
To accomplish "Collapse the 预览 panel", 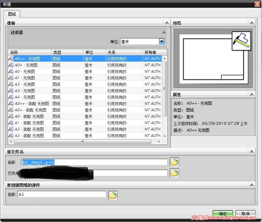I will click(252, 23).
